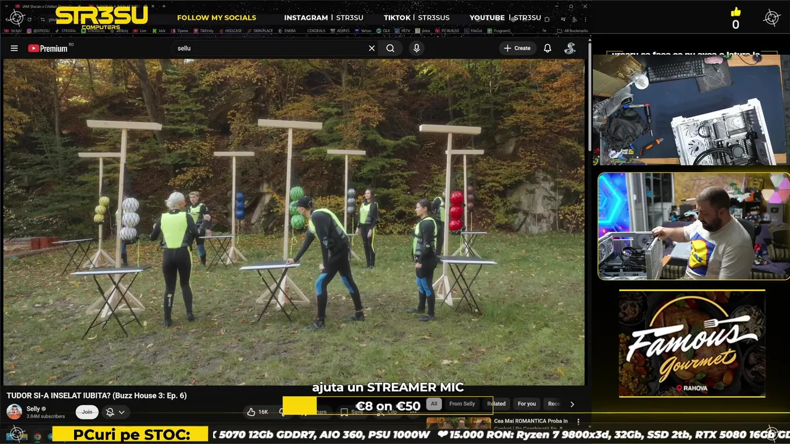Click the Famous Gourmet sponsor banner

[692, 343]
